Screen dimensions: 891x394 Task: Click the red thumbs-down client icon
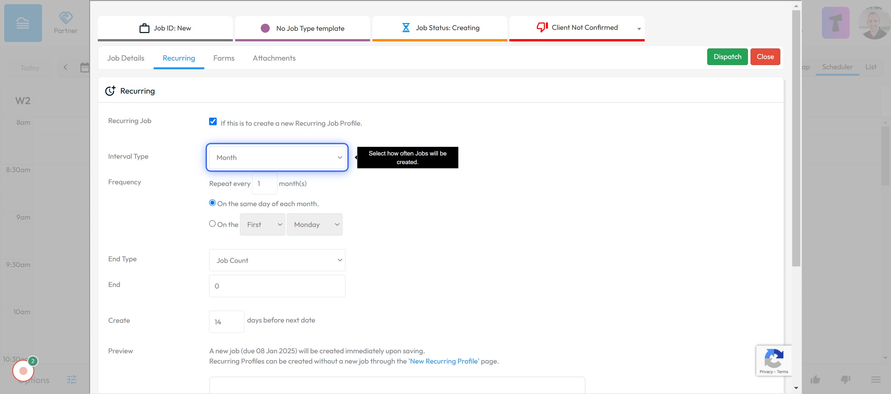click(x=542, y=27)
